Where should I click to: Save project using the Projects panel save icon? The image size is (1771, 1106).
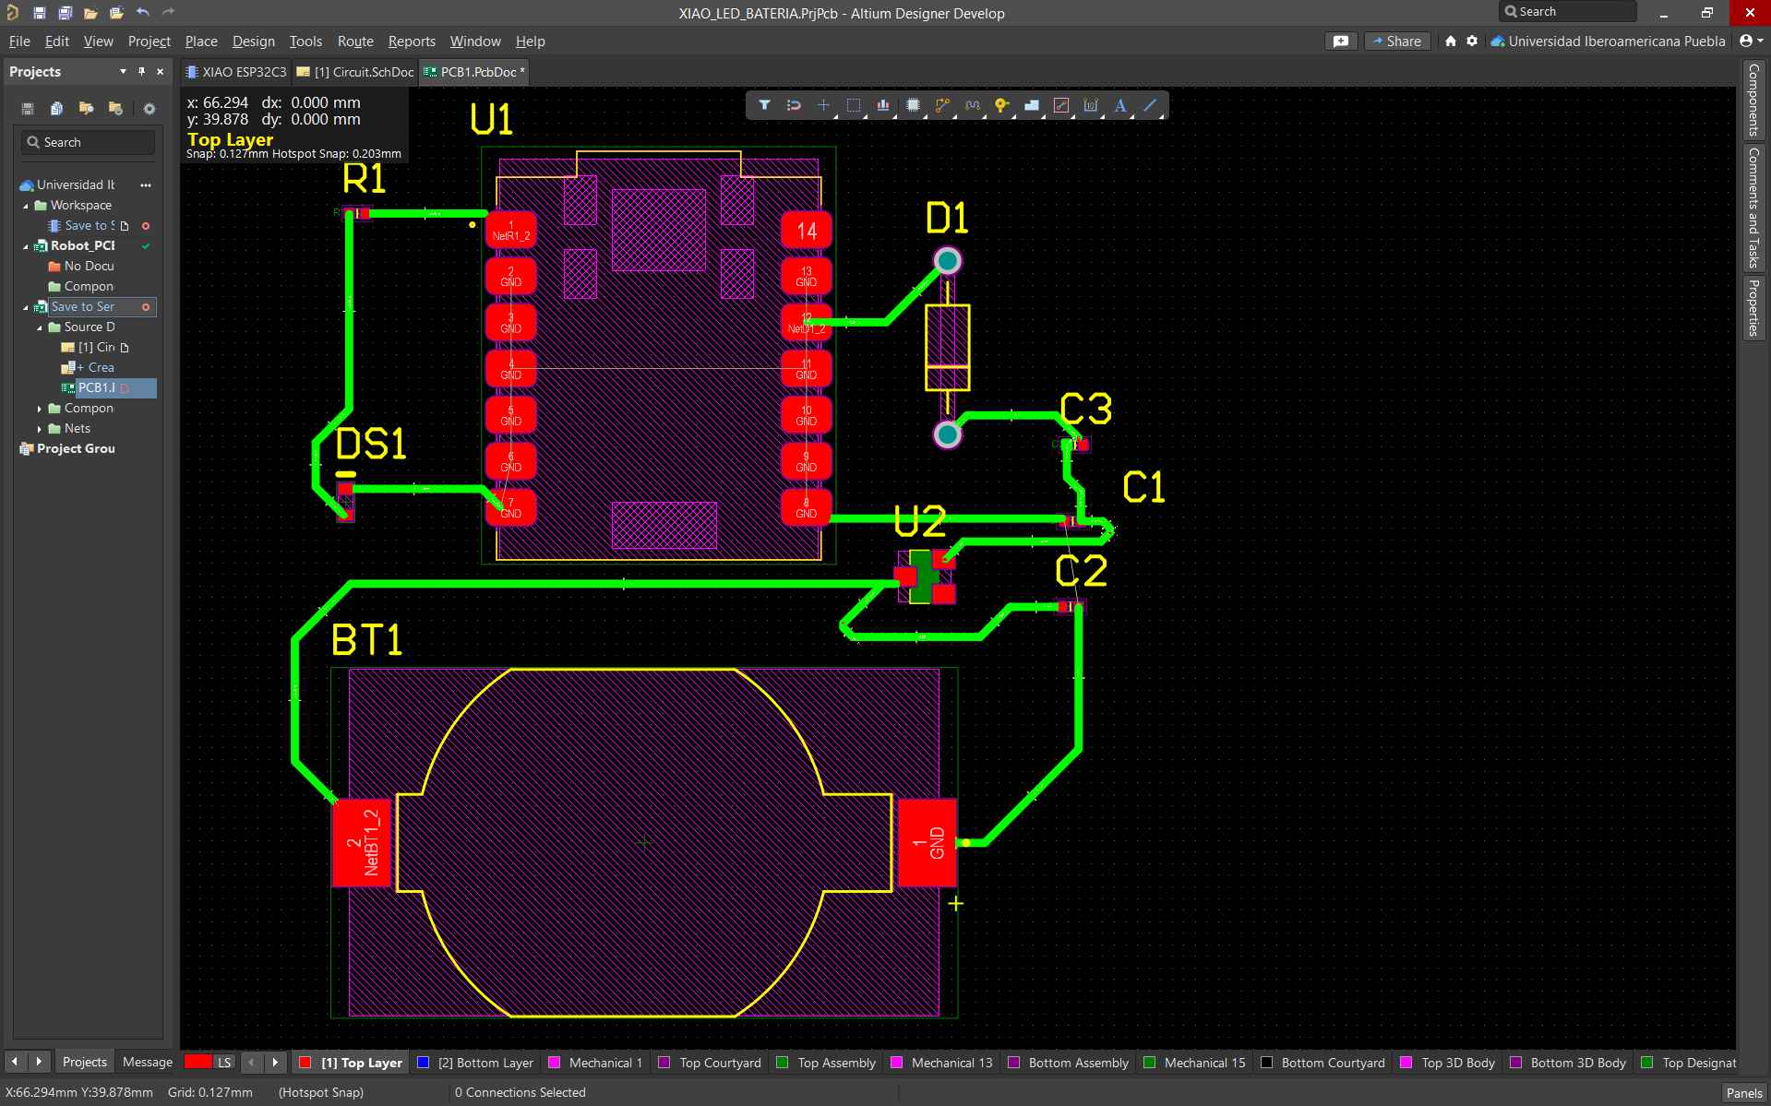[27, 108]
